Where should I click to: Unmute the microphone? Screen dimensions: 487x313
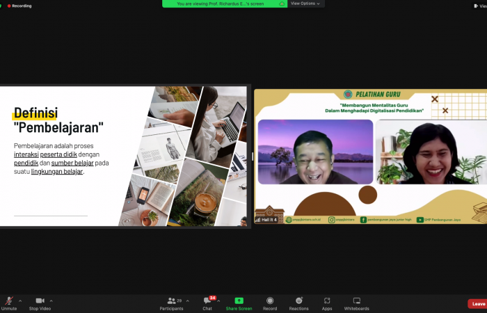pos(9,303)
